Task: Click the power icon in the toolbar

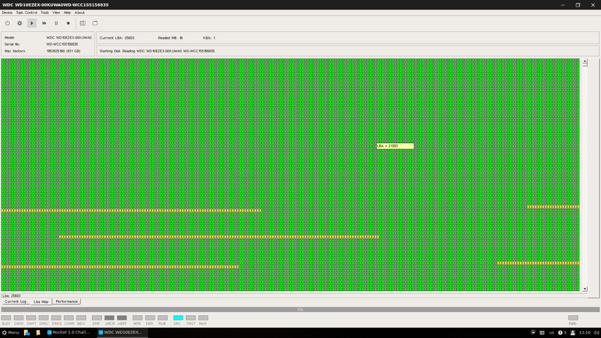Action: [x=7, y=23]
